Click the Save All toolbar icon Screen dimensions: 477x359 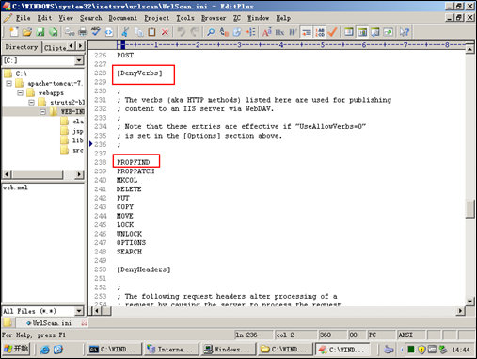tap(54, 32)
